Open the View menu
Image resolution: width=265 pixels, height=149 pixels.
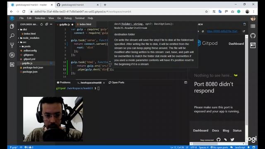(51, 18)
